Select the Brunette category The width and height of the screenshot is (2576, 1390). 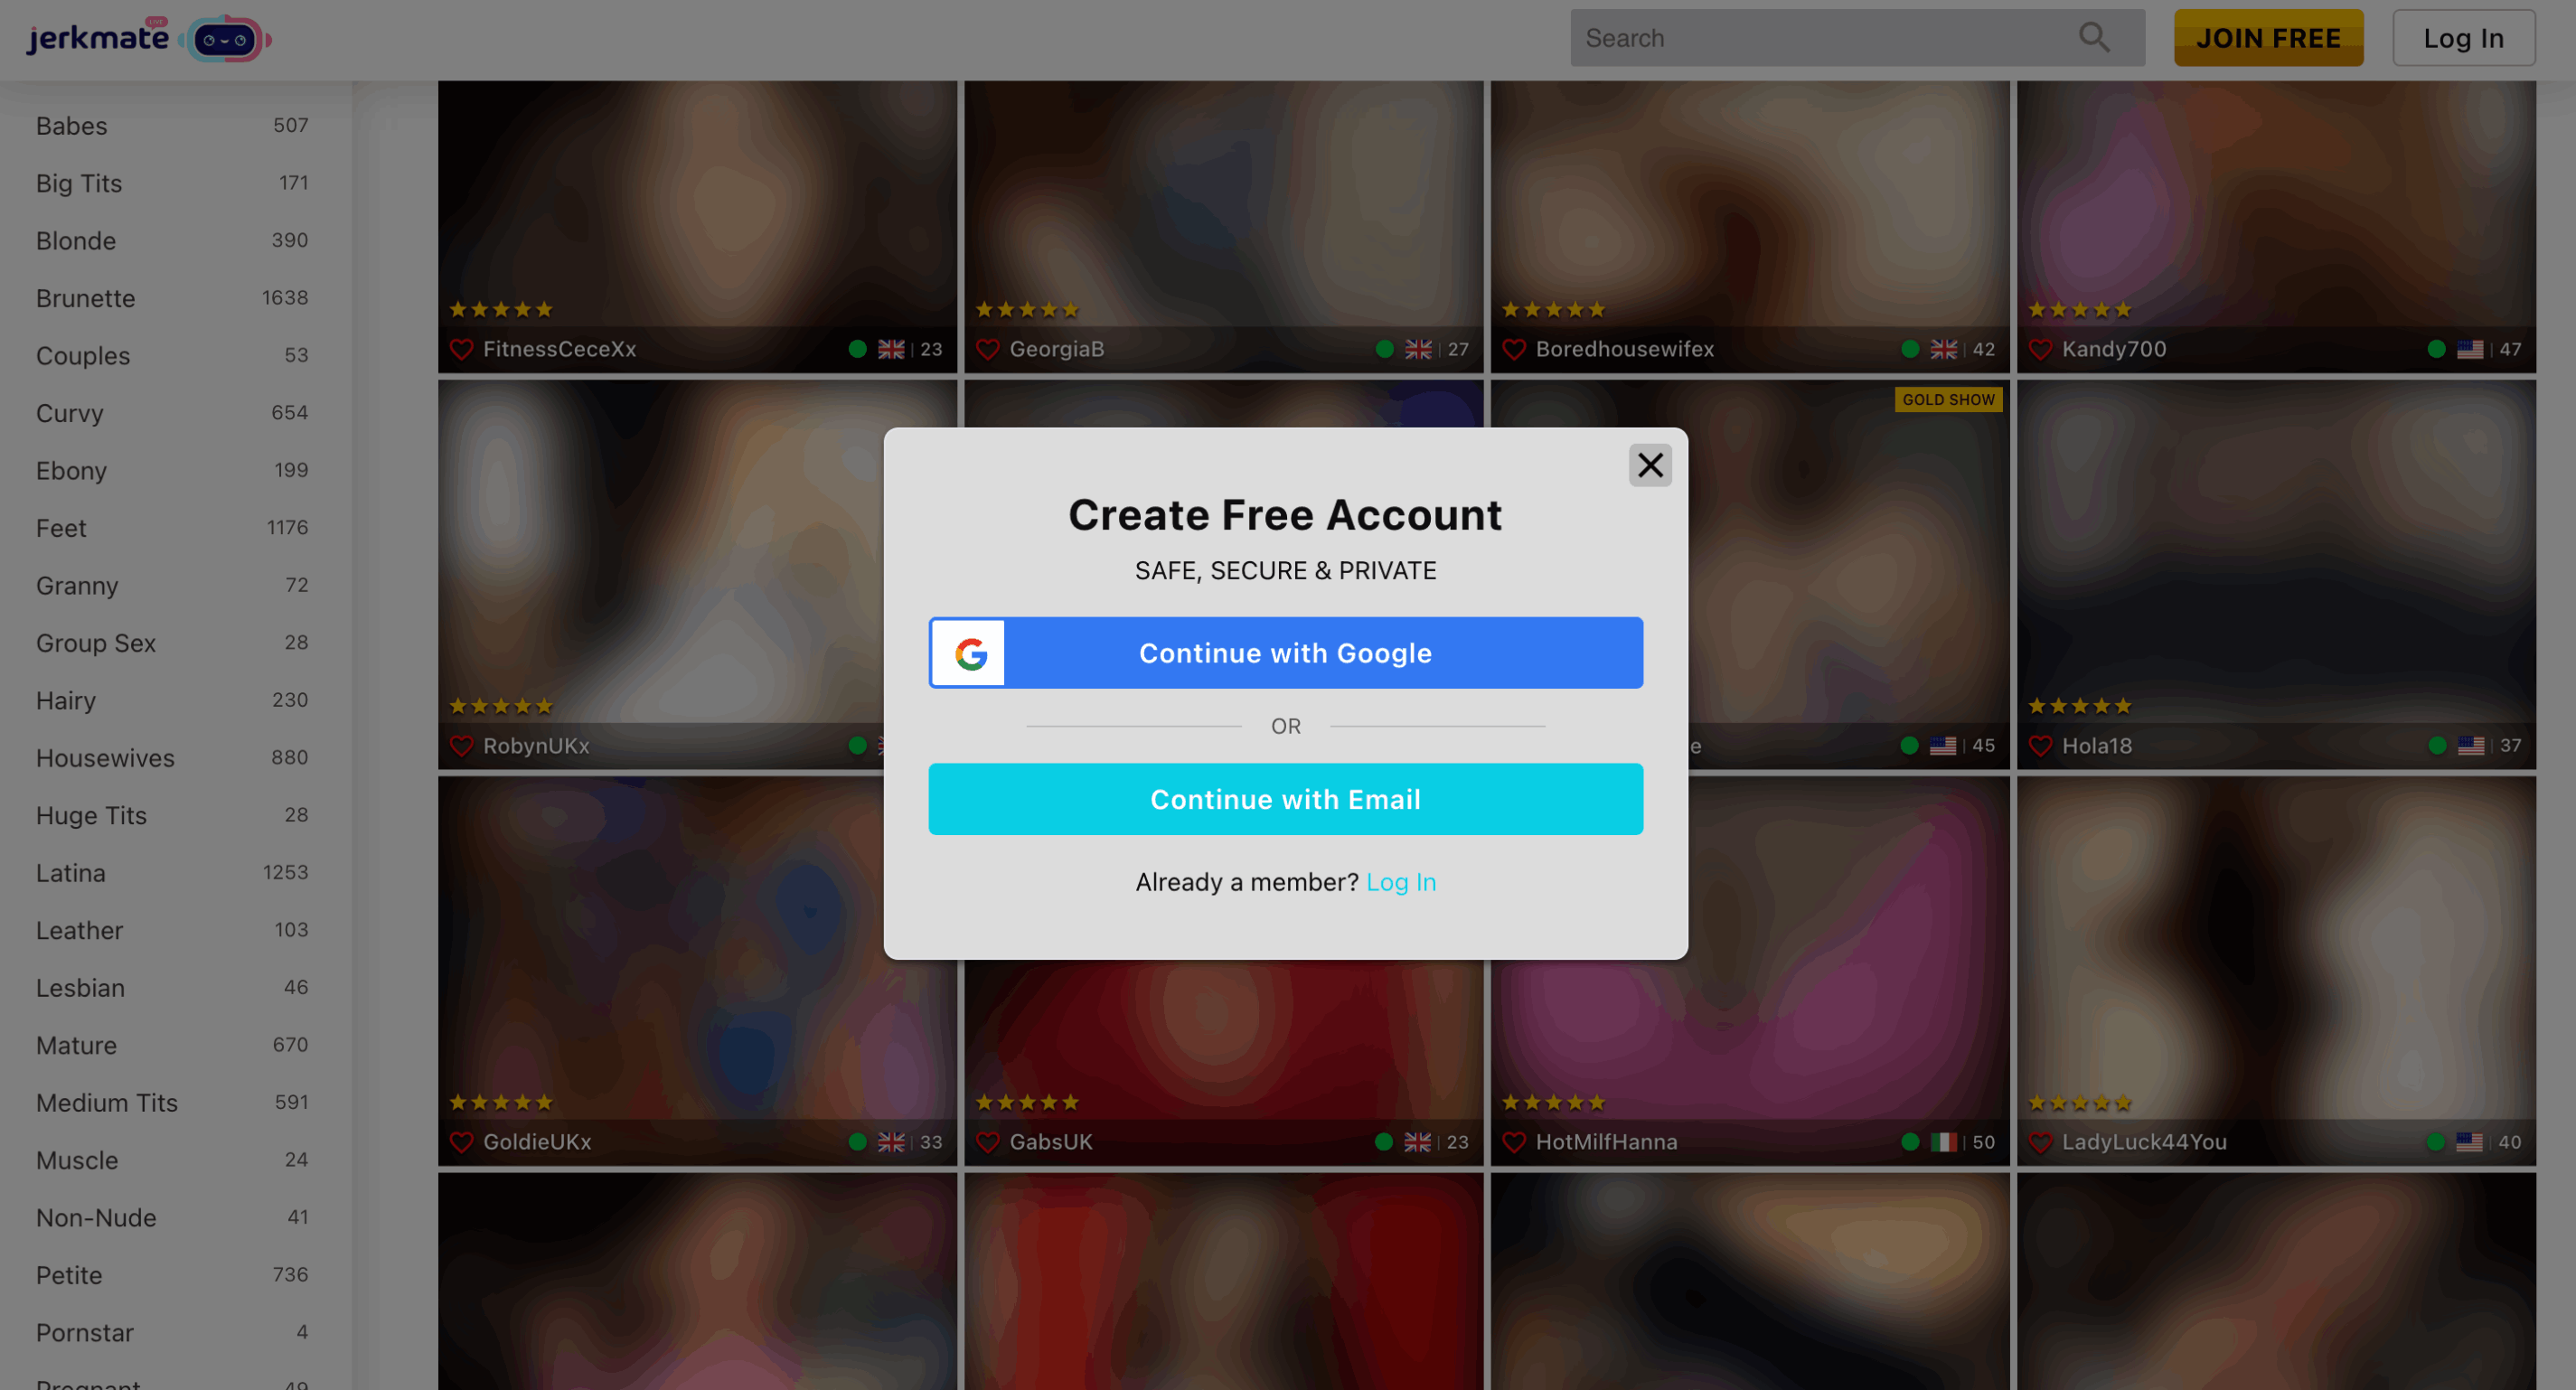coord(86,298)
